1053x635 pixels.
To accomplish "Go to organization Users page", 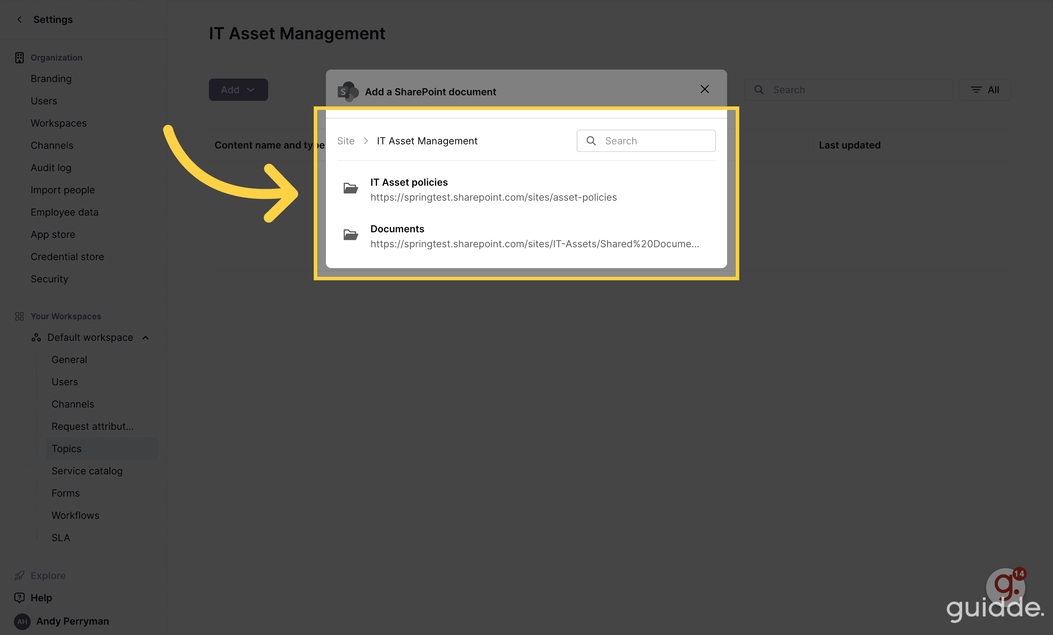I will coord(44,101).
